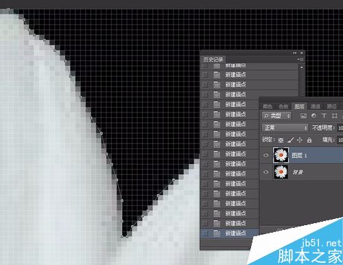
Task: Open the layer filter 类型 dropdown
Action: click(276, 116)
